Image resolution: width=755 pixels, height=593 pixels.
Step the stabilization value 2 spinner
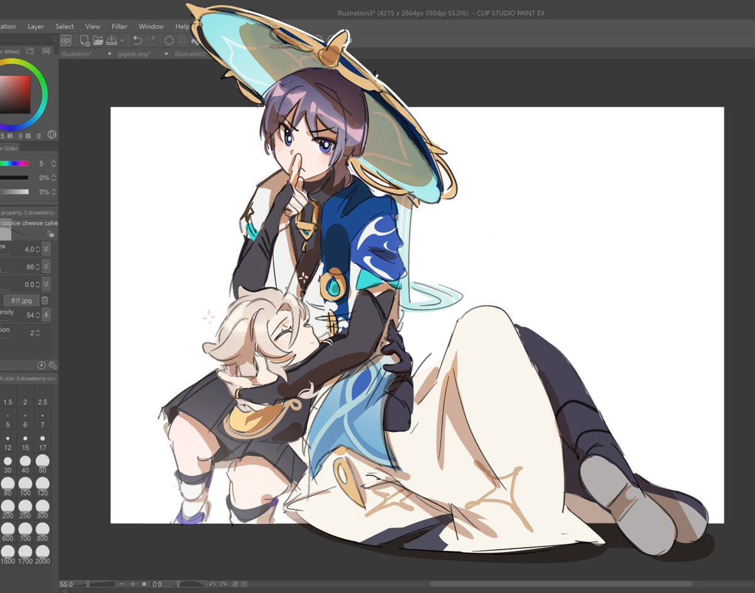(x=38, y=333)
